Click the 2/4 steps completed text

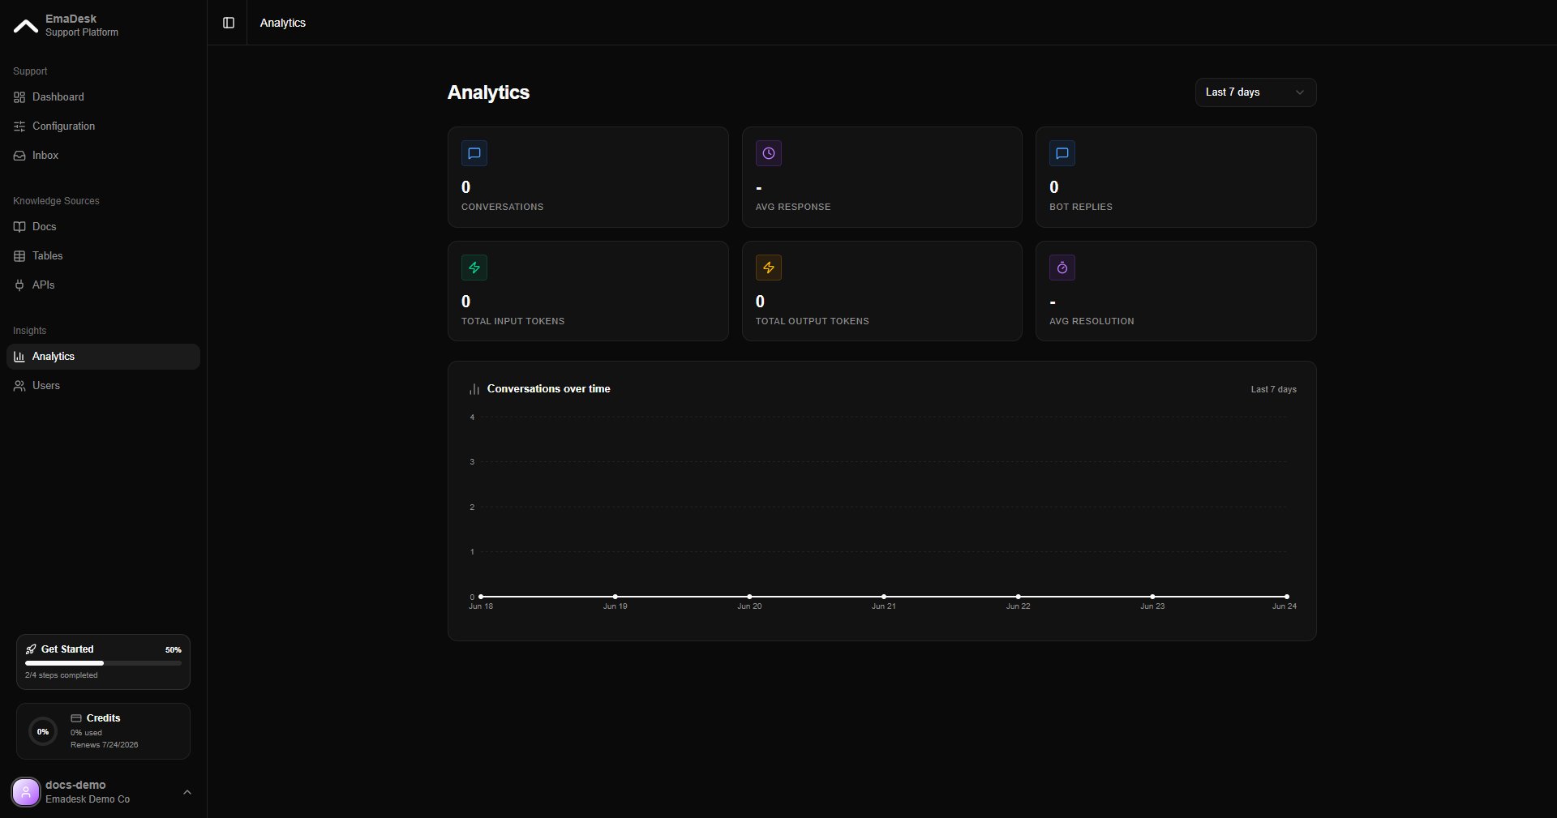[x=61, y=675]
